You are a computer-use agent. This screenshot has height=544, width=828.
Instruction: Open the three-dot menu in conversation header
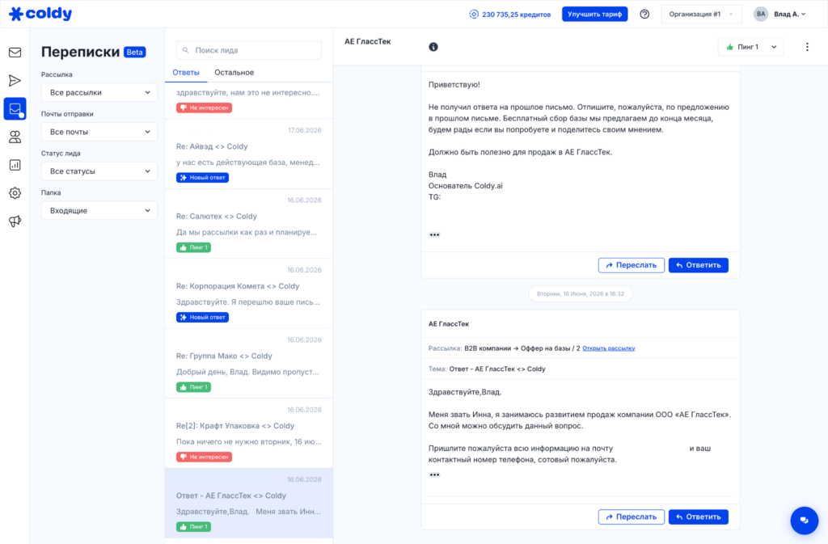(807, 47)
